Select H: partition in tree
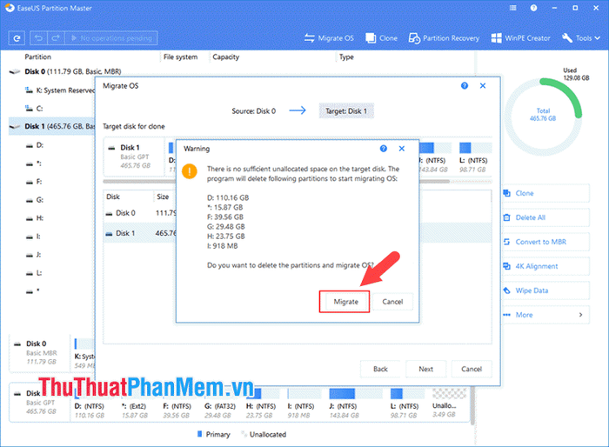 click(35, 218)
